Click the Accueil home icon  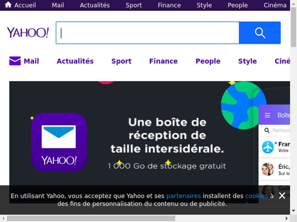click(x=8, y=5)
